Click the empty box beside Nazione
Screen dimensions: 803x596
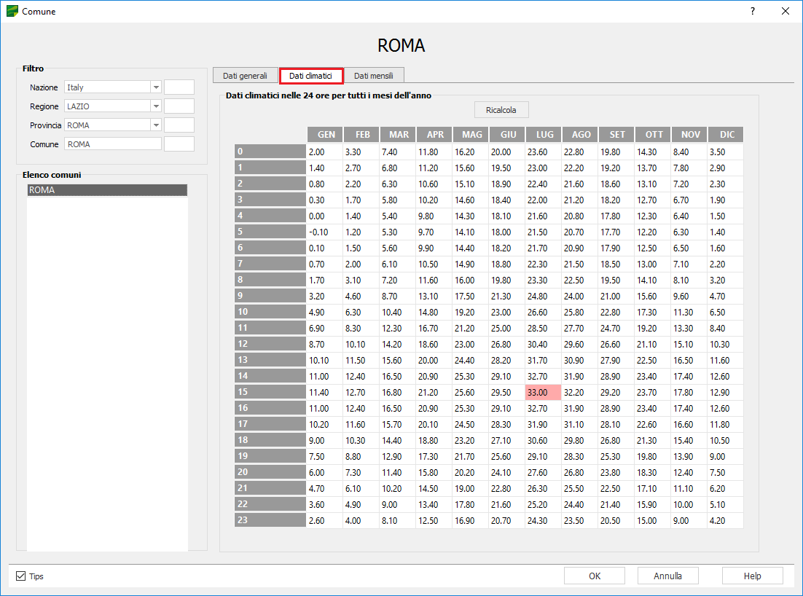pyautogui.click(x=179, y=87)
